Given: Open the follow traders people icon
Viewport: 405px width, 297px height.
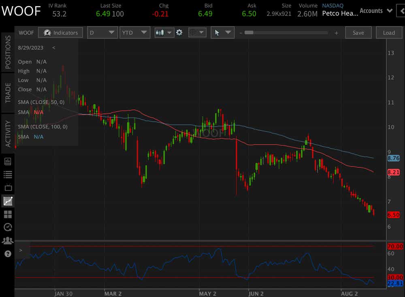Looking at the screenshot, I should (8, 241).
